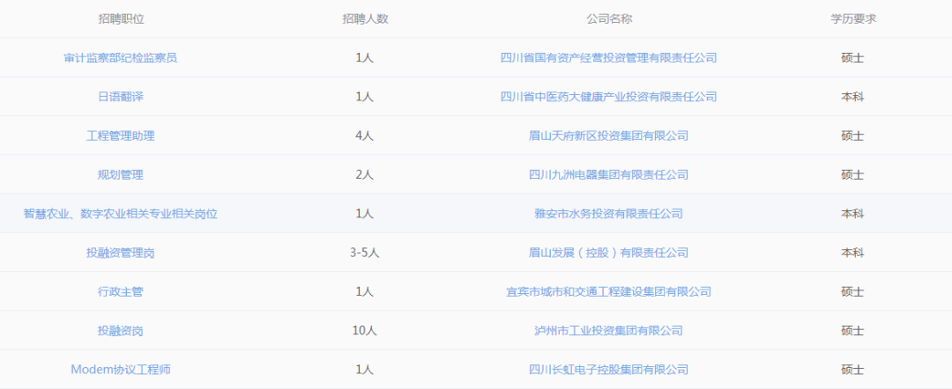Open the 规划管理 position link
The image size is (952, 389).
click(x=121, y=175)
